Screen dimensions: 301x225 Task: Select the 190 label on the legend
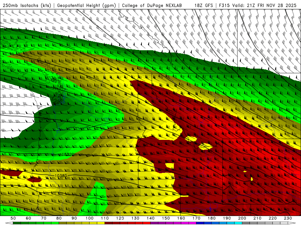point(227,218)
